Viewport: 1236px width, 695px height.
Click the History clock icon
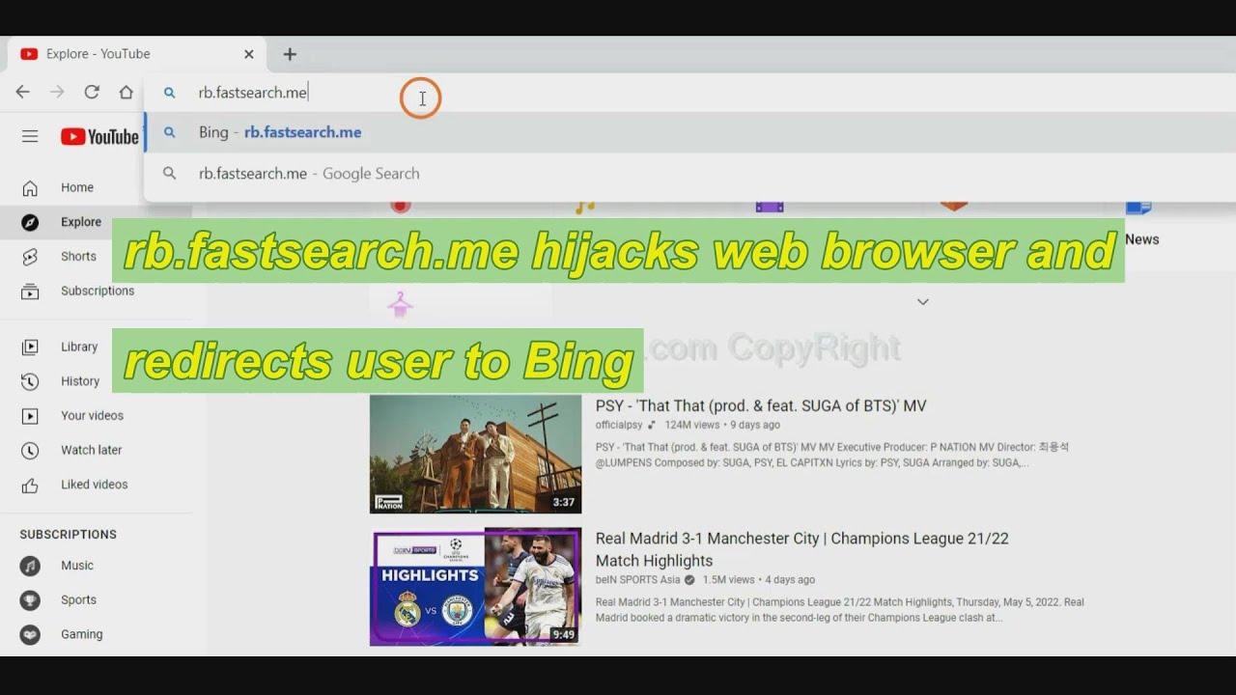point(30,381)
